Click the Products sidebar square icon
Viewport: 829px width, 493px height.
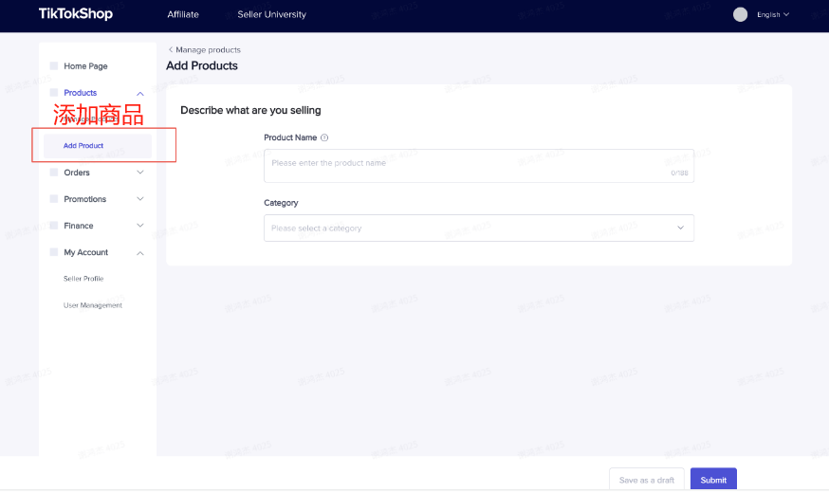[x=54, y=93]
